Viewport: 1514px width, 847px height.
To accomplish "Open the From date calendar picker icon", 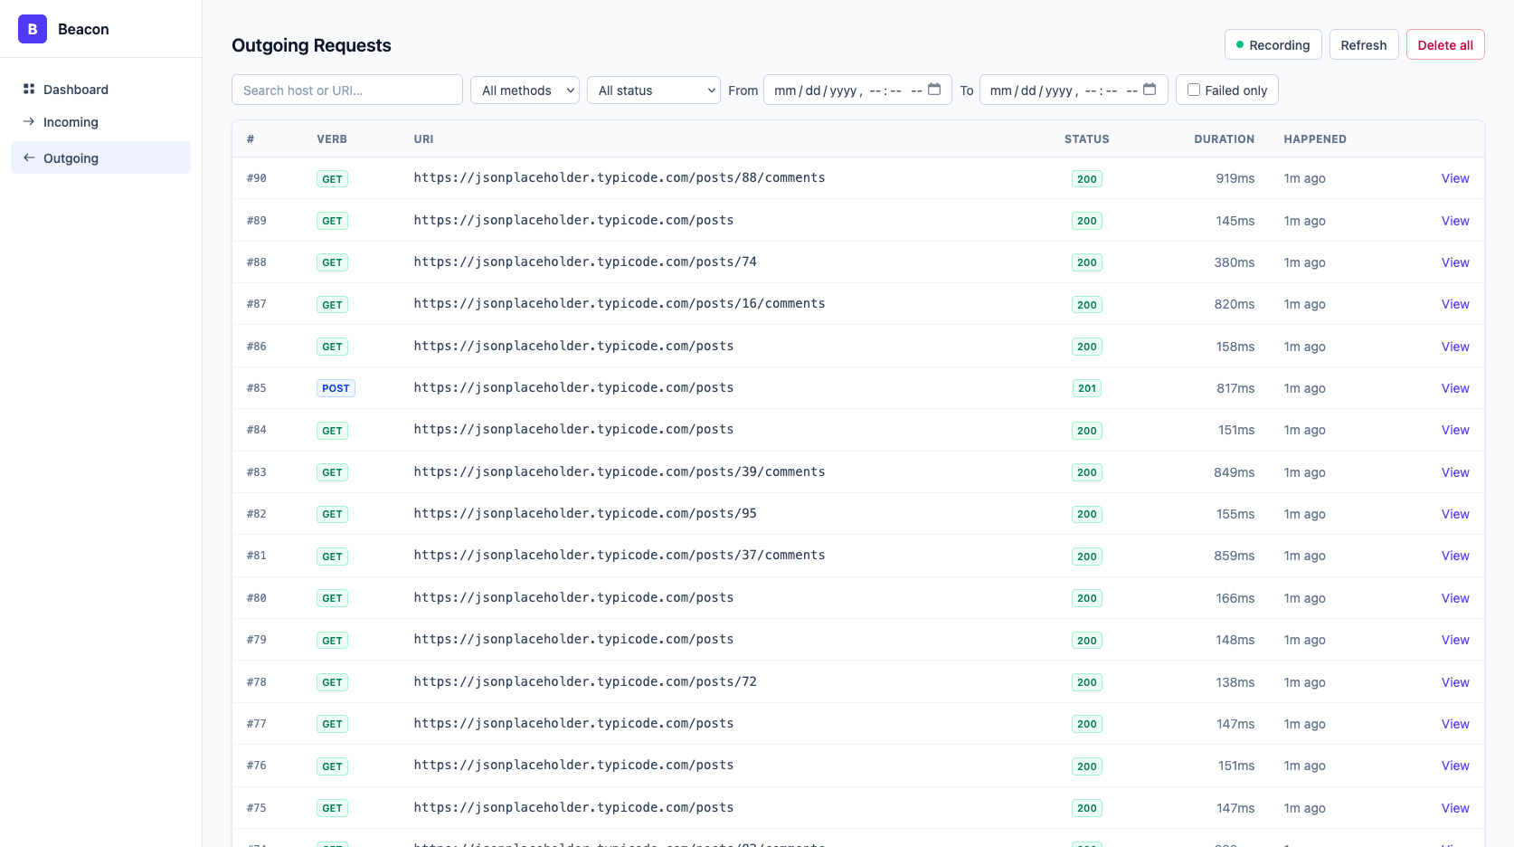I will pyautogui.click(x=934, y=90).
